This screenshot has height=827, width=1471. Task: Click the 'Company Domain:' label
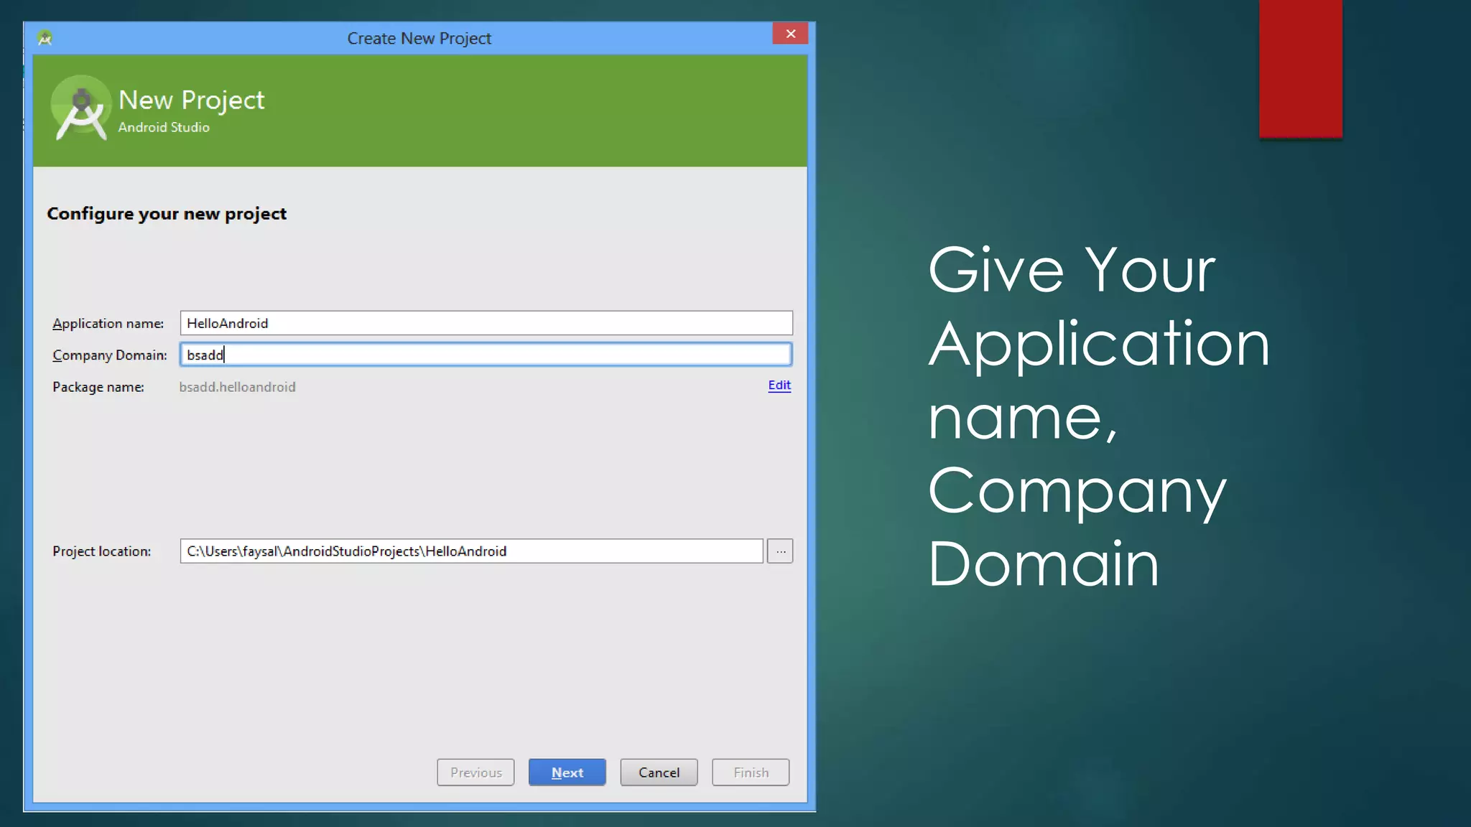coord(109,355)
